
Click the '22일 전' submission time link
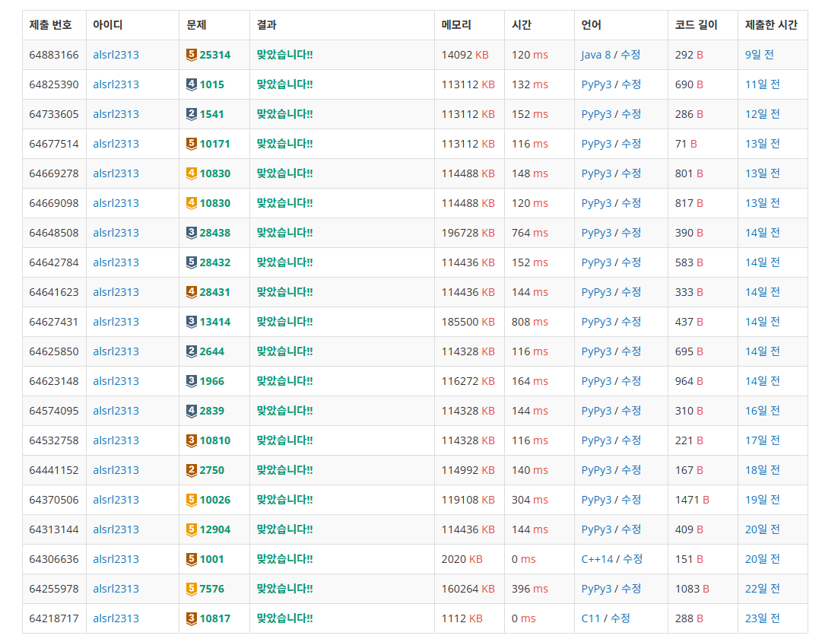(x=762, y=589)
